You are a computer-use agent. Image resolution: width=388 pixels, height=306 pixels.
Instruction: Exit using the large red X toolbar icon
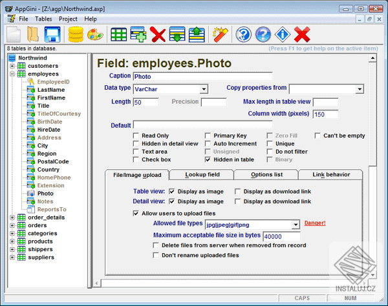(302, 34)
